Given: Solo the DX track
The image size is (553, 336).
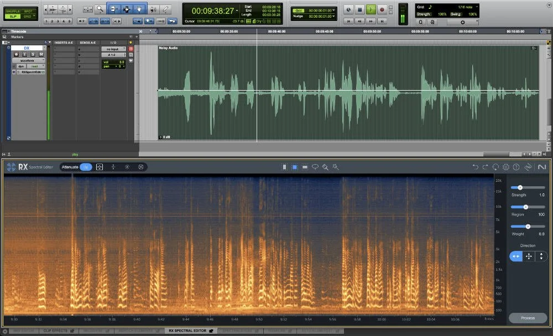Looking at the screenshot, I should [32, 55].
